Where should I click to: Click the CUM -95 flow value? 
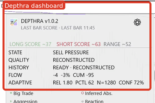click(x=83, y=75)
